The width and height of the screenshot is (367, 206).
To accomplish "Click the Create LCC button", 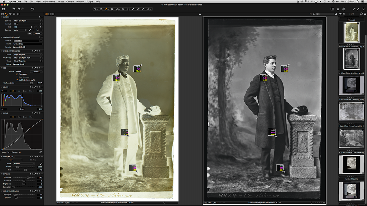I will click(36, 71).
